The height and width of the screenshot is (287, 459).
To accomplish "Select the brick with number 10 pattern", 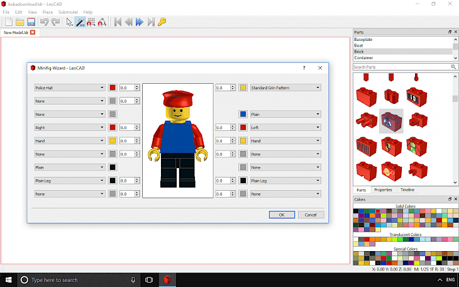I will 416,97.
